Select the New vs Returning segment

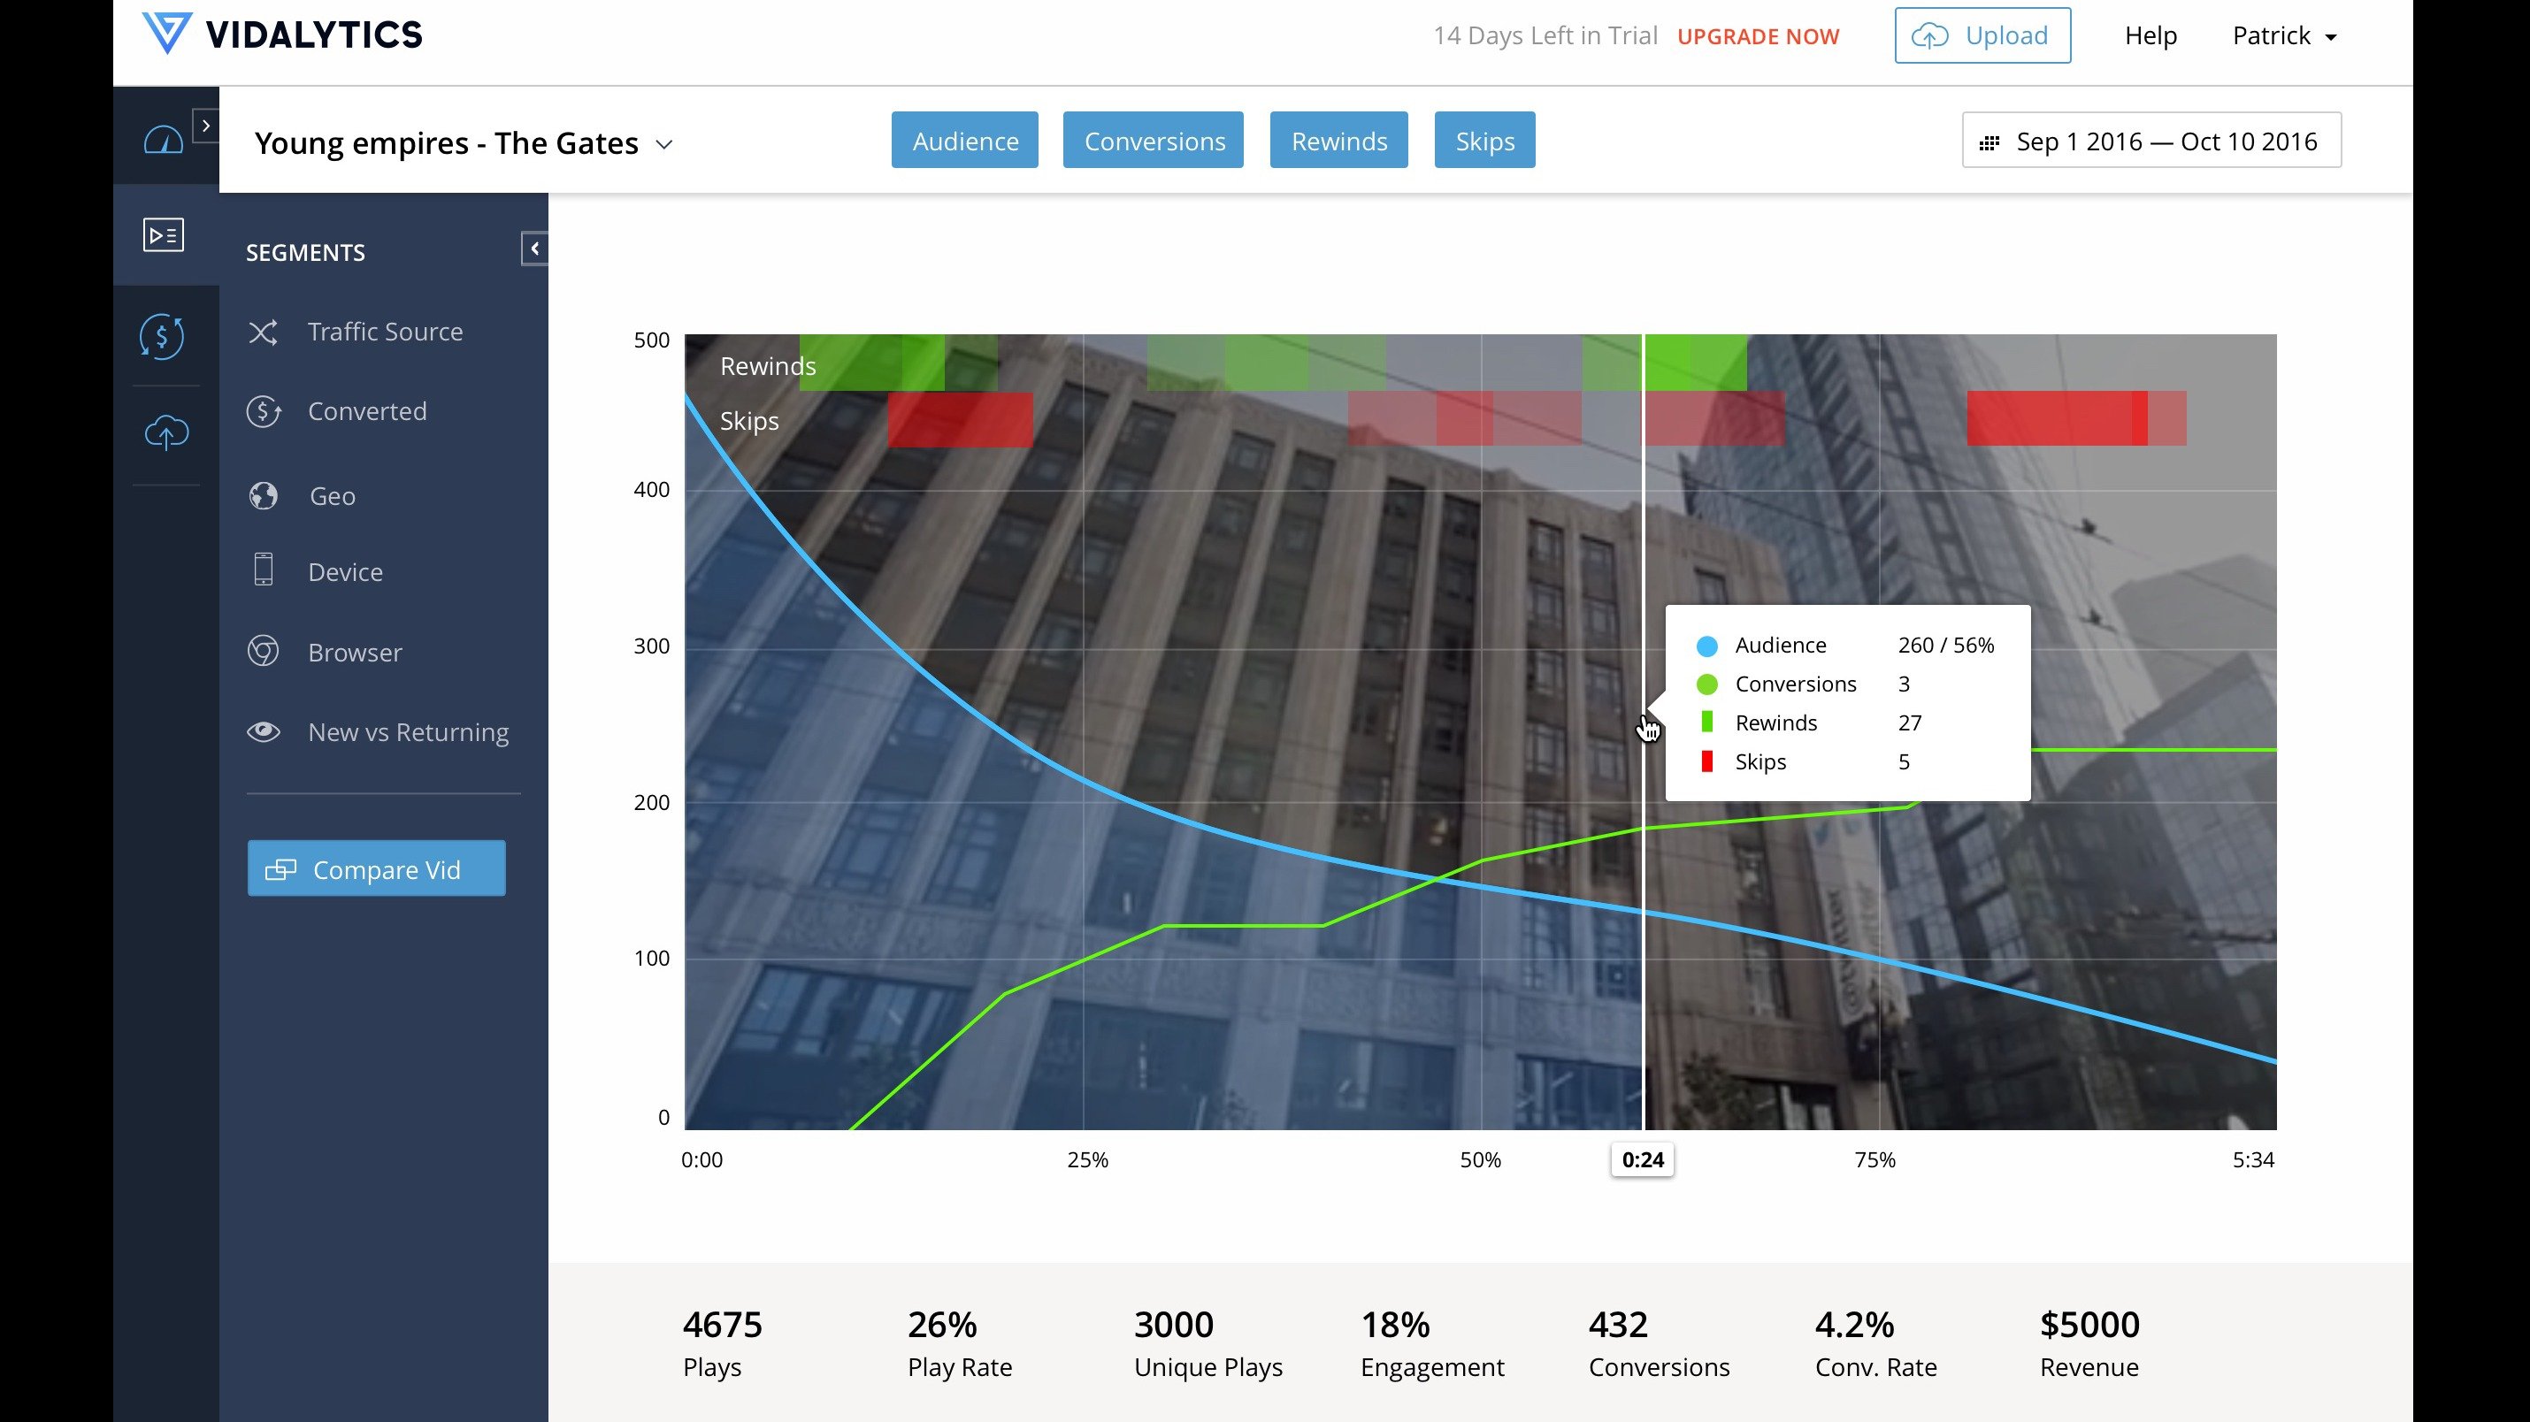(408, 731)
